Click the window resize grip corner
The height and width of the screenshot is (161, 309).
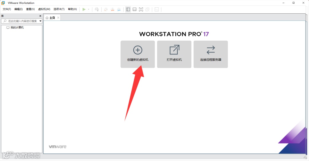click(305, 157)
